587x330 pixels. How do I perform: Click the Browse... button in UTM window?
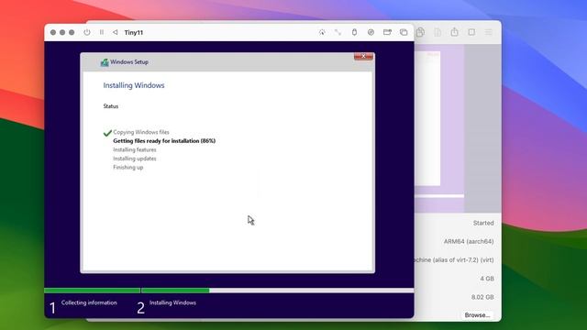coord(477,315)
